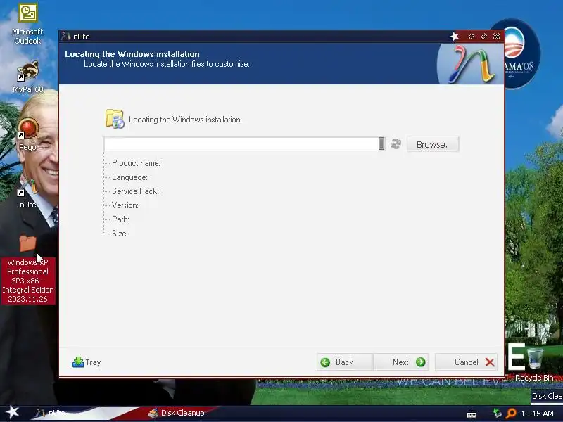Image resolution: width=563 pixels, height=422 pixels.
Task: Click the Browse button
Action: tap(433, 144)
